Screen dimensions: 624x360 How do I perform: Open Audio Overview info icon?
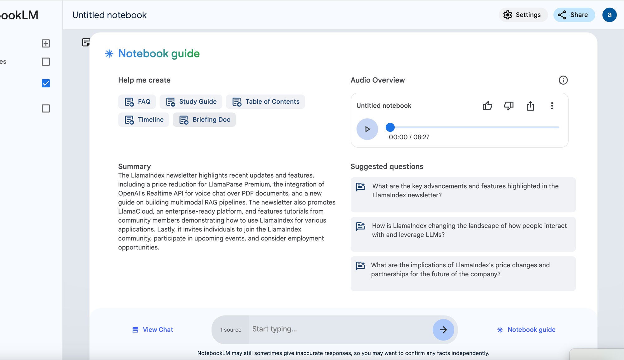(x=563, y=80)
